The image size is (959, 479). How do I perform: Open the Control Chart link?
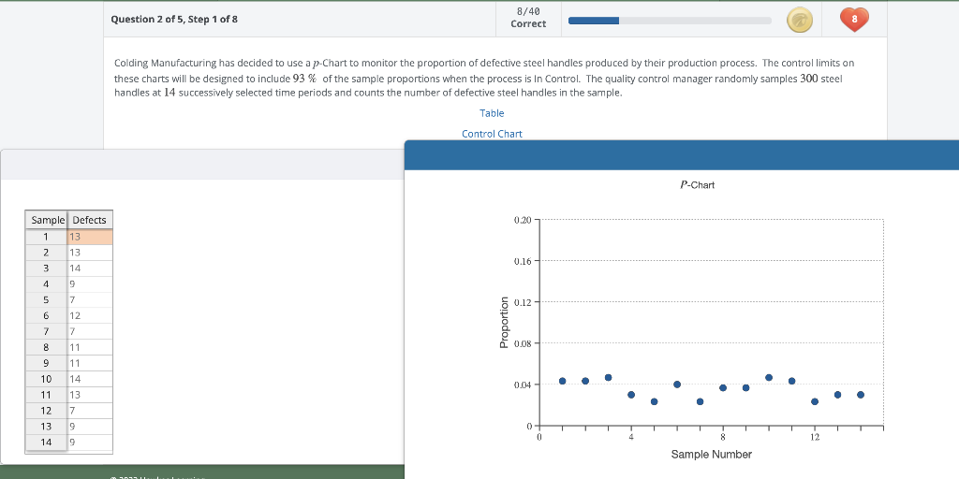[x=492, y=134]
